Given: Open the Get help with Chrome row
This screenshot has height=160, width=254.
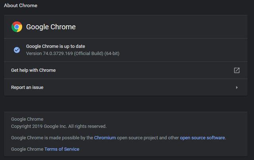Looking at the screenshot, I should coord(126,70).
